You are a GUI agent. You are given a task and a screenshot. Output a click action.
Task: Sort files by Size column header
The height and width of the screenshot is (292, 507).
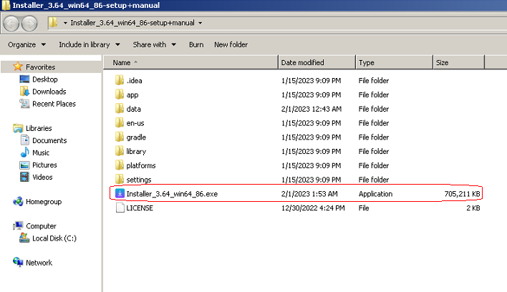[443, 63]
